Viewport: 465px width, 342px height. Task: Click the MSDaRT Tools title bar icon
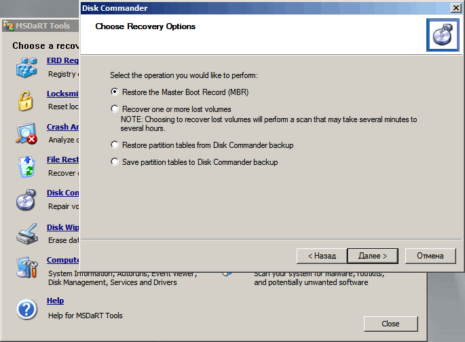pyautogui.click(x=8, y=26)
